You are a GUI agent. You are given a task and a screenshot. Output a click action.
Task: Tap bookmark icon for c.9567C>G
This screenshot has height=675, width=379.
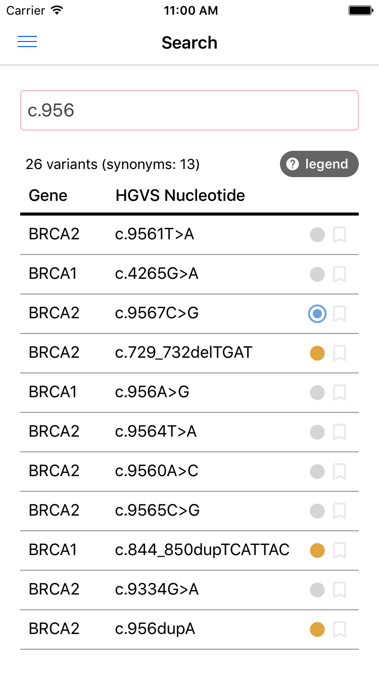(x=340, y=314)
